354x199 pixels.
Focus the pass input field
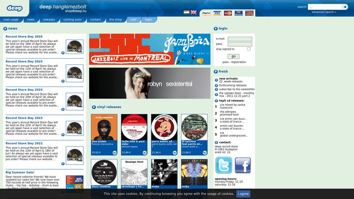click(x=240, y=44)
